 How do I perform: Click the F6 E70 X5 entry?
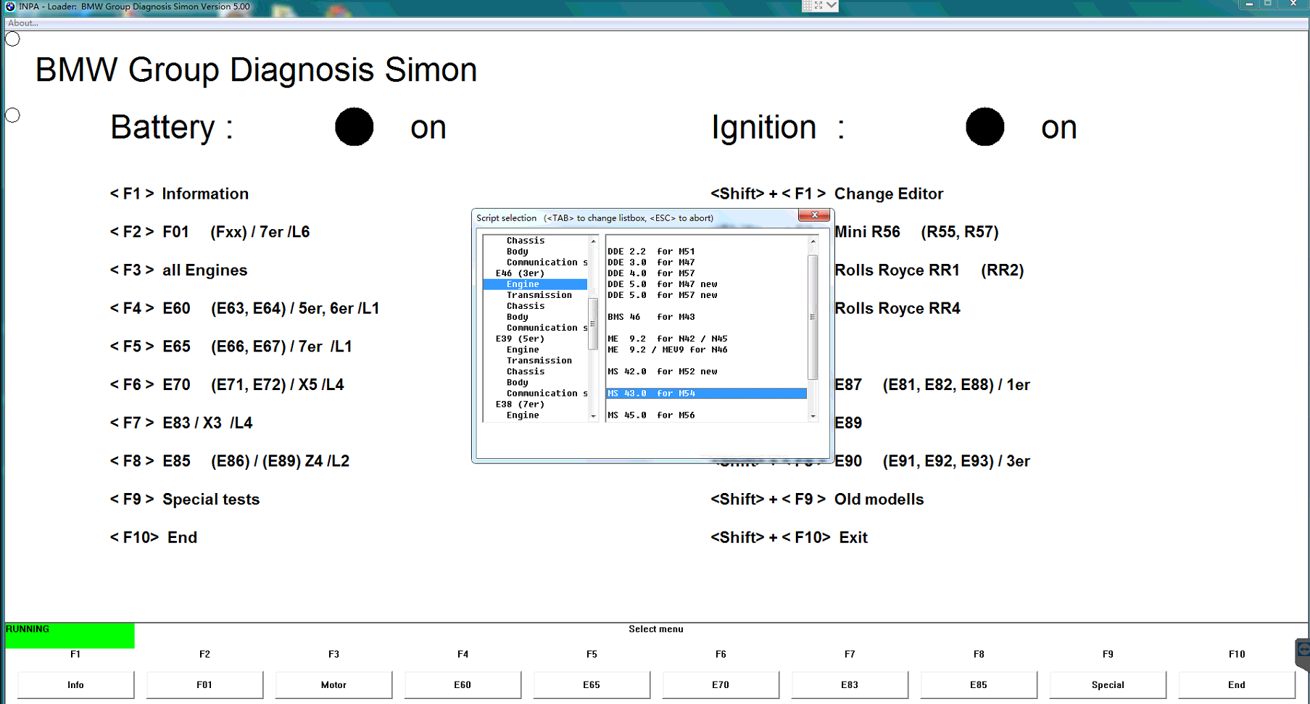(x=227, y=385)
